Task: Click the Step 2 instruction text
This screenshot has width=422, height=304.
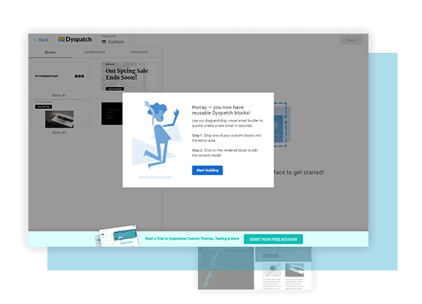Action: pyautogui.click(x=225, y=153)
